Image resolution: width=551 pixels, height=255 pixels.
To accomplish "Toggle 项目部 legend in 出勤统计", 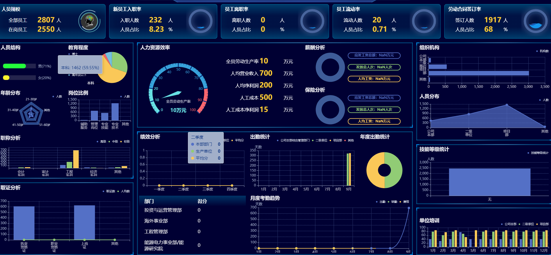I will 336,140.
